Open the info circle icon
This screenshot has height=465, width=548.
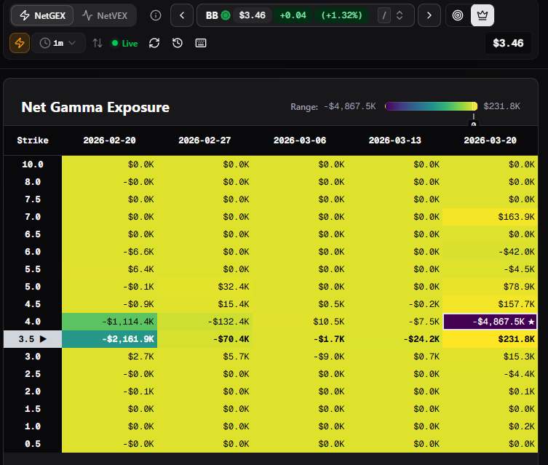pyautogui.click(x=156, y=15)
